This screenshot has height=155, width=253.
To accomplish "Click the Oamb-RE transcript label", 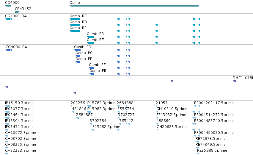I will click(x=95, y=40).
